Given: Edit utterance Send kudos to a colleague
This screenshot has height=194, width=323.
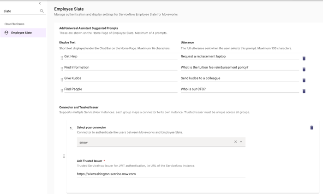Looking at the screenshot, I should (240, 78).
